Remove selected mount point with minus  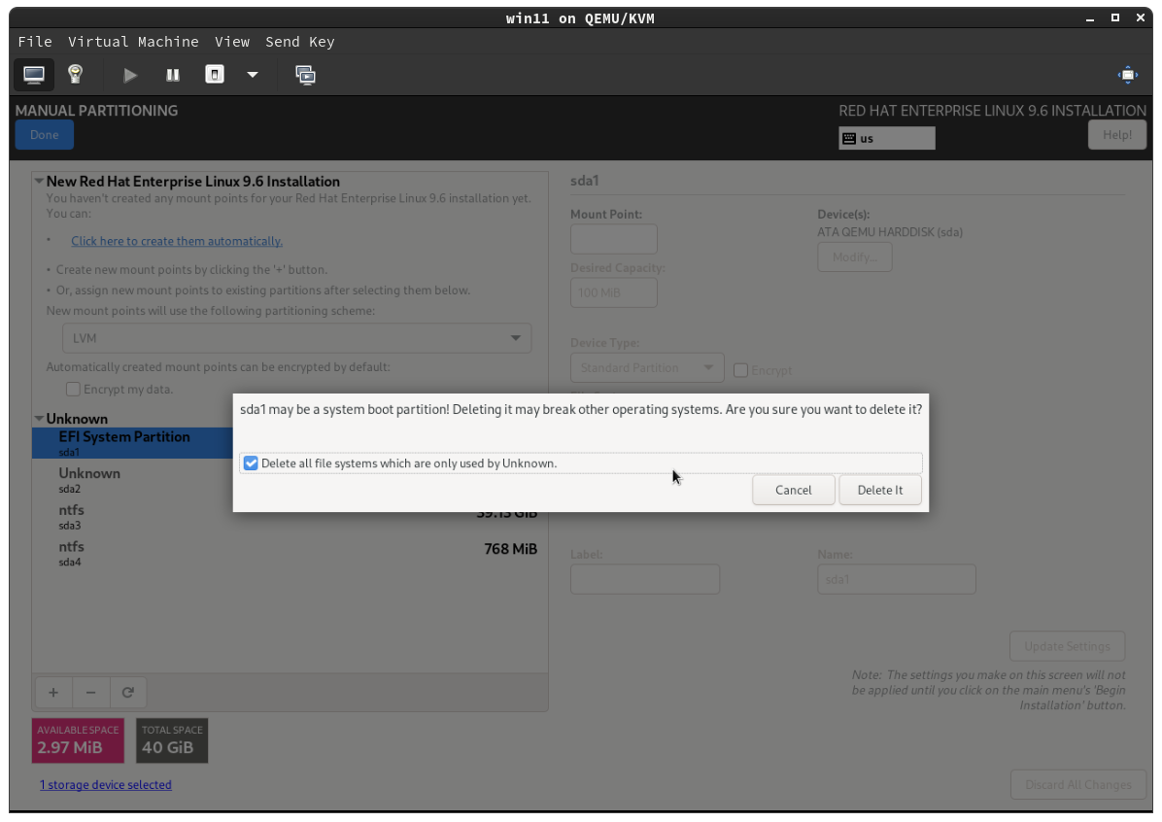point(91,693)
